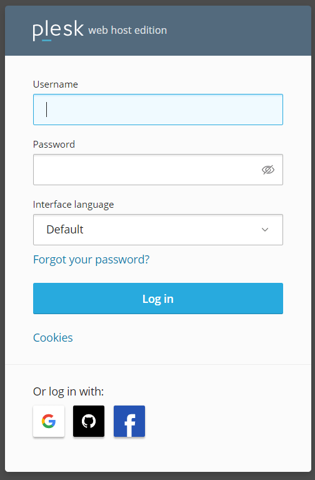Click the Interface language label

tap(73, 205)
